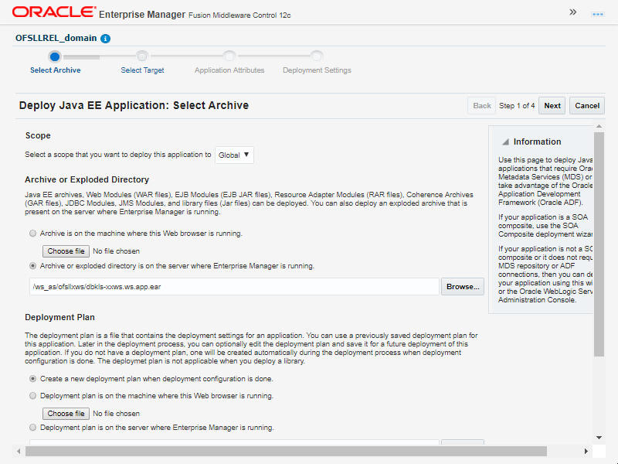Click the scroll up arrow of vertical scrollbar
618x464 pixels.
click(x=599, y=126)
